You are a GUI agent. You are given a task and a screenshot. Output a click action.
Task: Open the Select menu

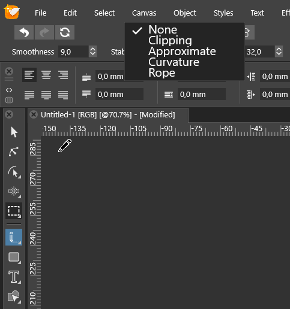click(x=104, y=13)
